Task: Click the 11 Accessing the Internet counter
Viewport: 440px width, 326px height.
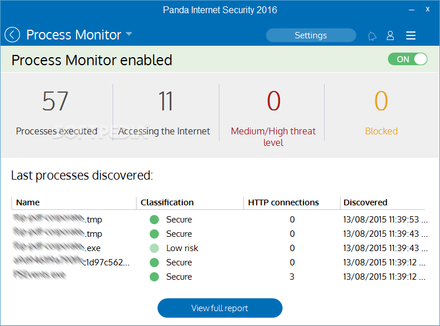Action: (166, 112)
